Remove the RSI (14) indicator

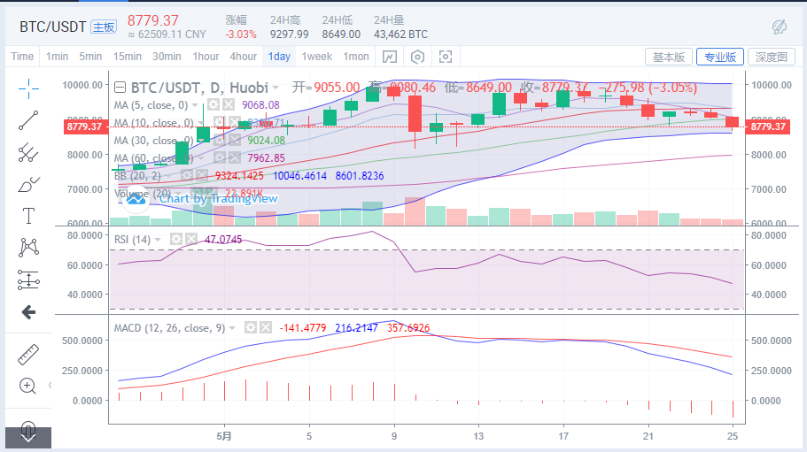coord(191,240)
